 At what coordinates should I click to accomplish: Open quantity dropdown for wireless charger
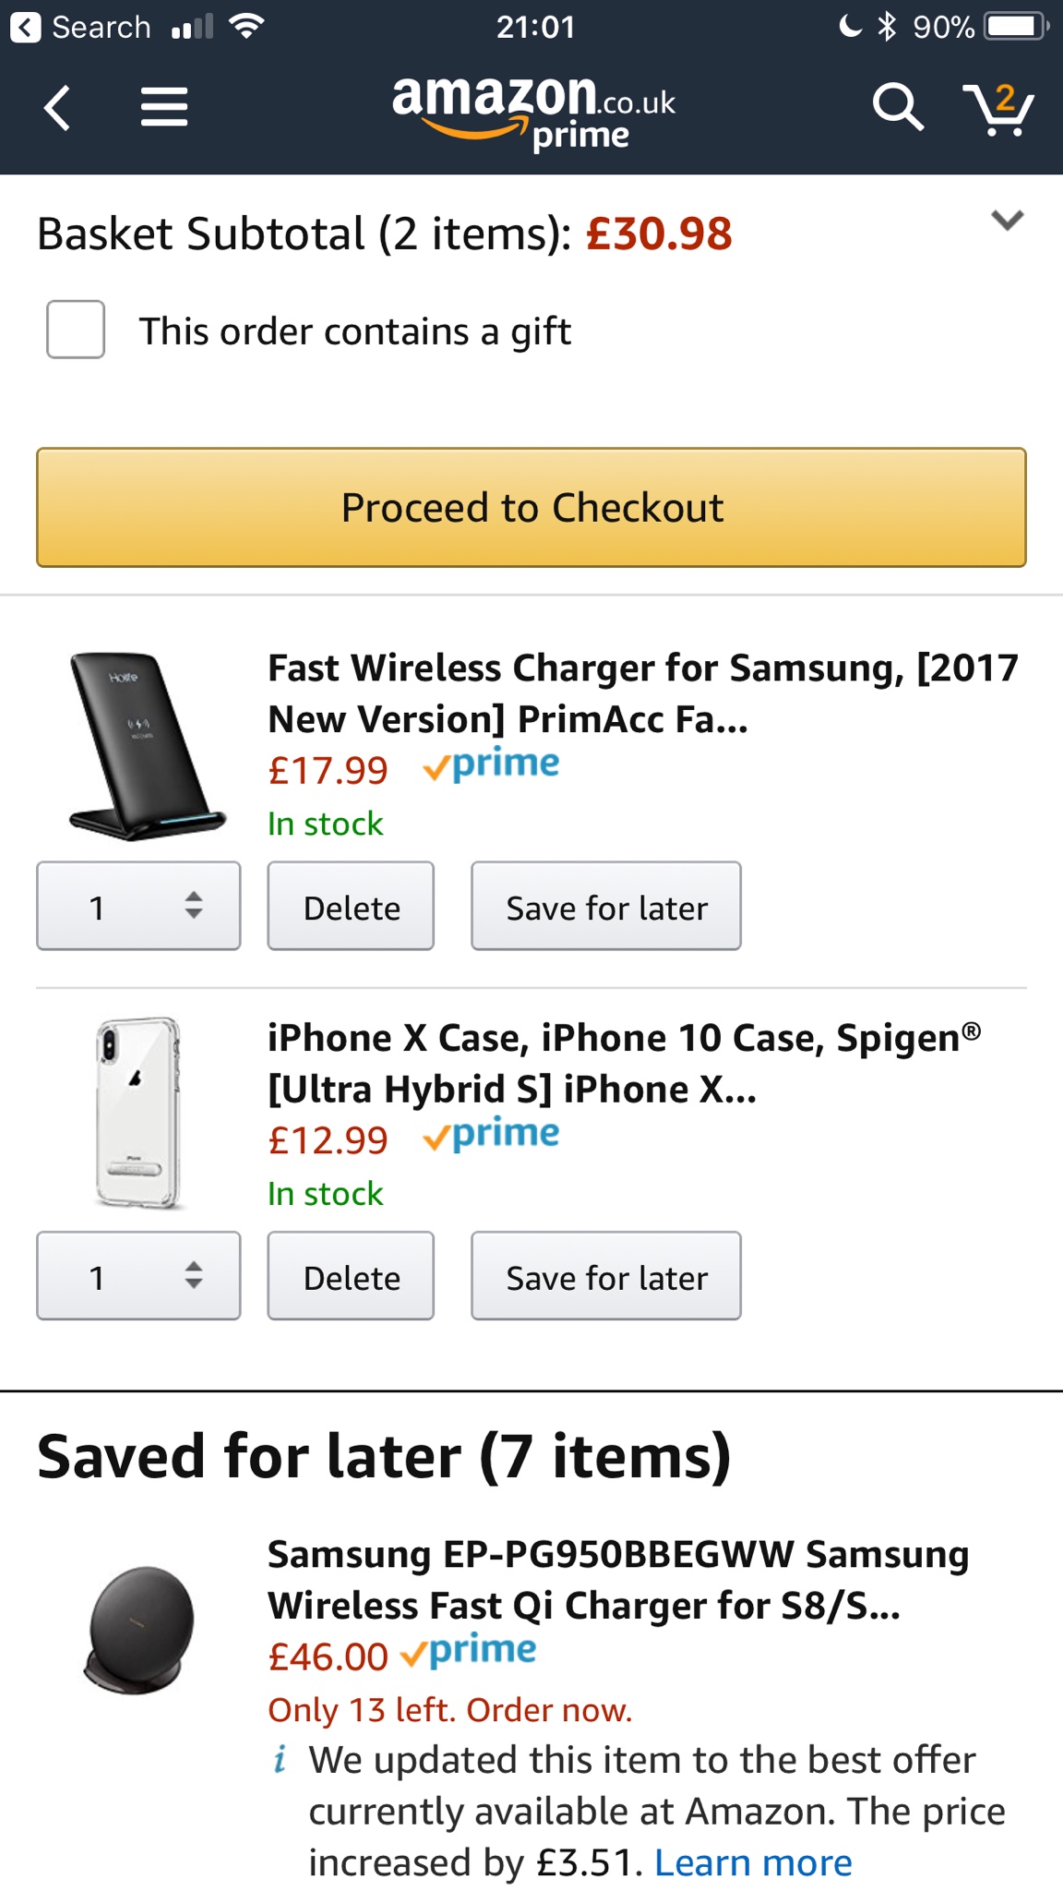coord(138,906)
